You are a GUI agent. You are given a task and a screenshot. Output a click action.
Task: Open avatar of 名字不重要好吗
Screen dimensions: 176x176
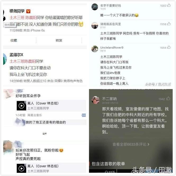pos(95,7)
